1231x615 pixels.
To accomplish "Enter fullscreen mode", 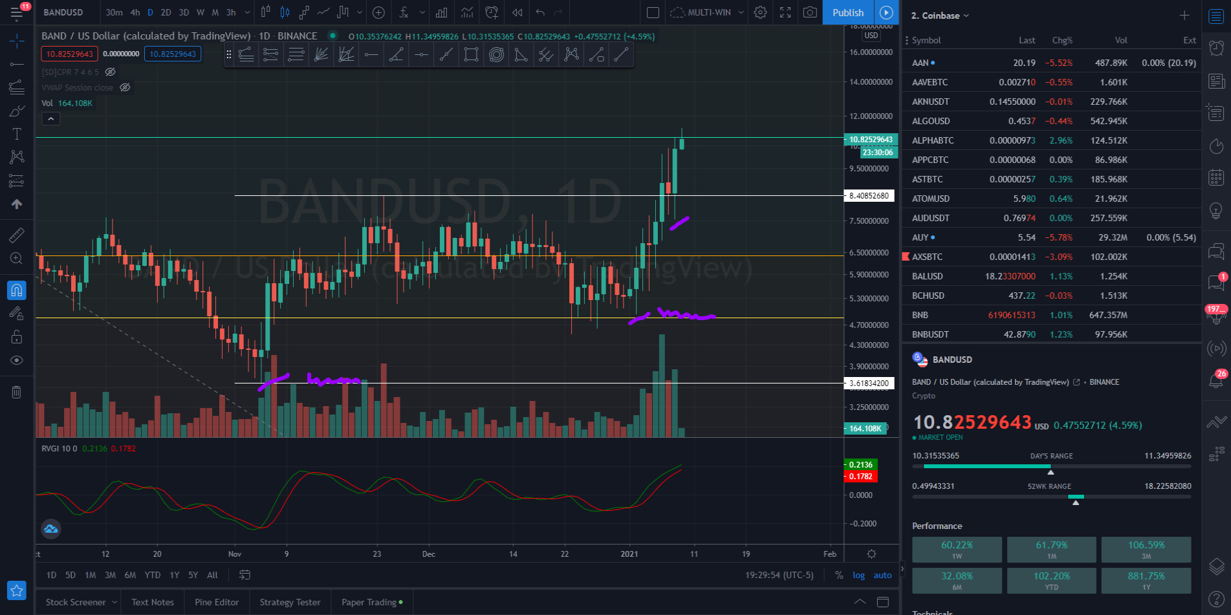I will (x=785, y=12).
